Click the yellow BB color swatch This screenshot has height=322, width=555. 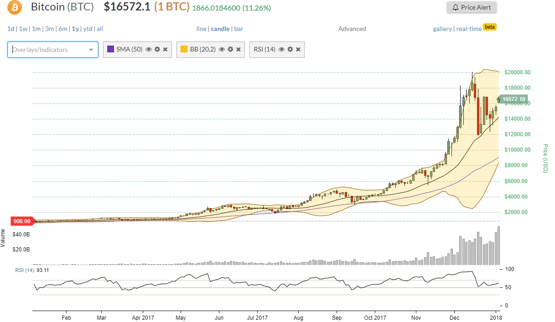point(184,49)
